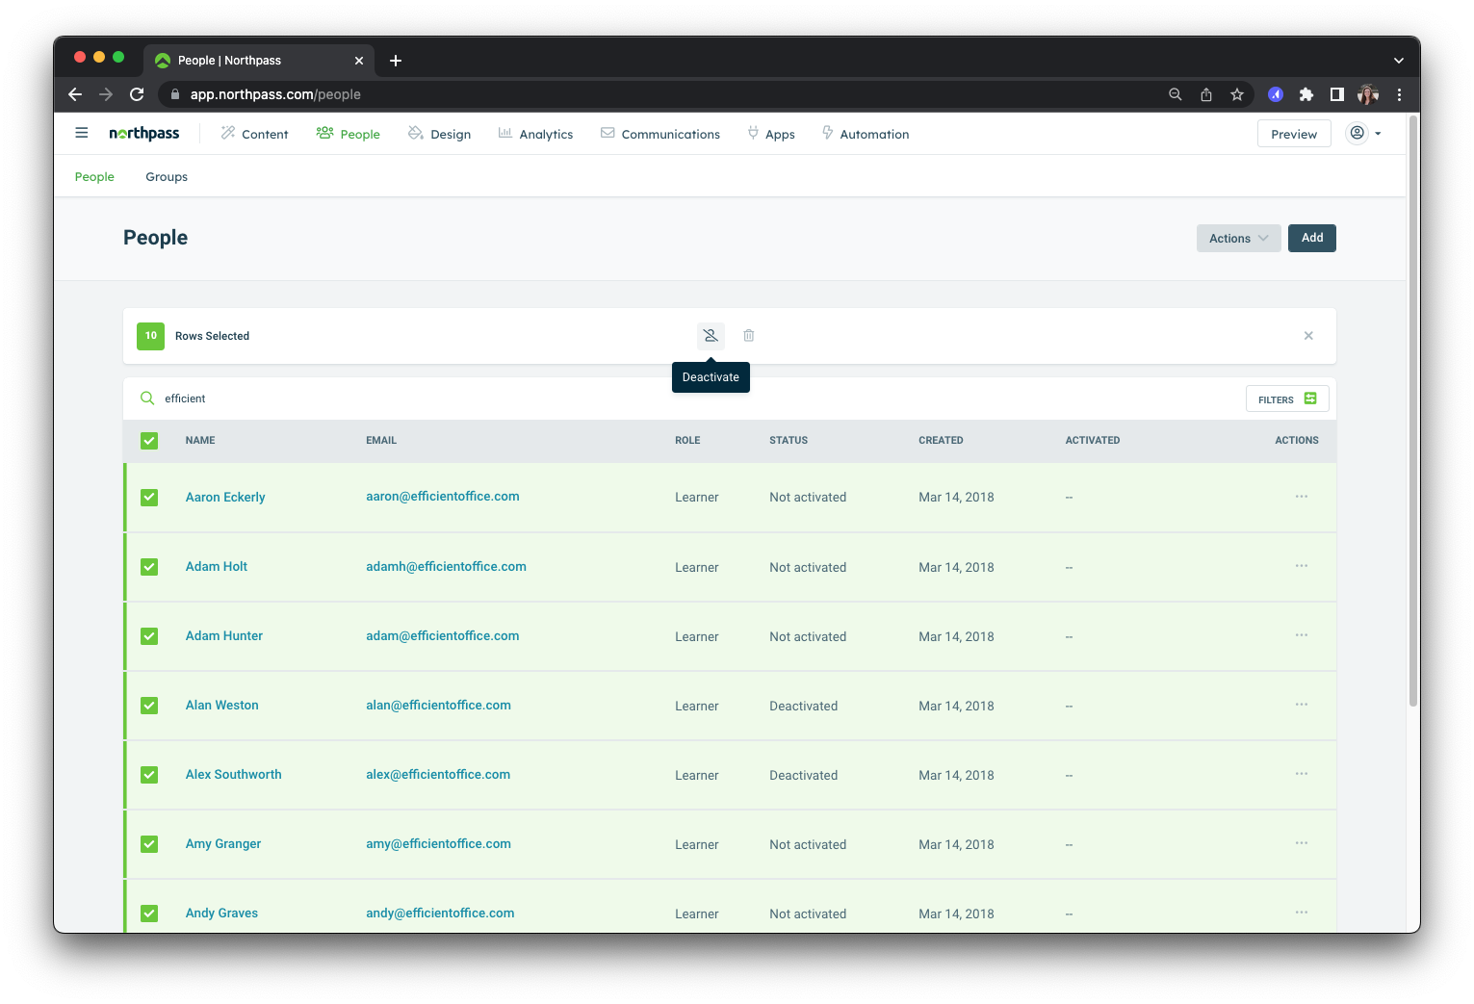Image resolution: width=1474 pixels, height=1004 pixels.
Task: Open the Filters panel
Action: tap(1286, 399)
